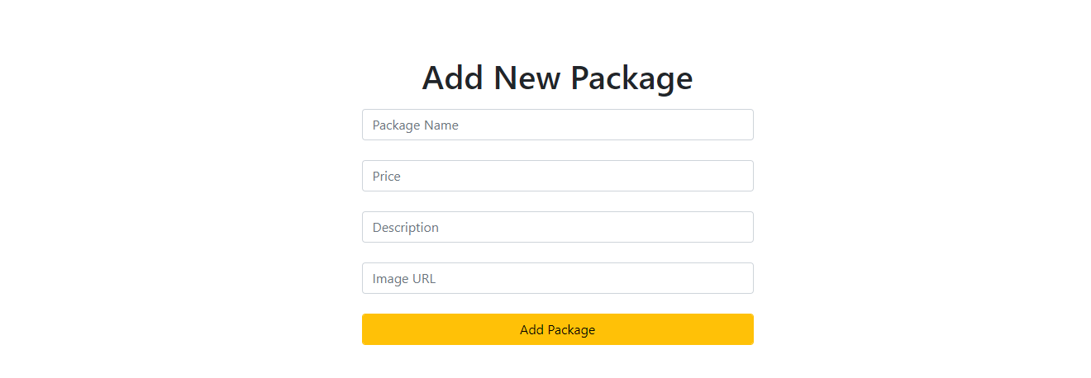The width and height of the screenshot is (1091, 378).
Task: Click the word Package in the heading
Action: click(631, 78)
